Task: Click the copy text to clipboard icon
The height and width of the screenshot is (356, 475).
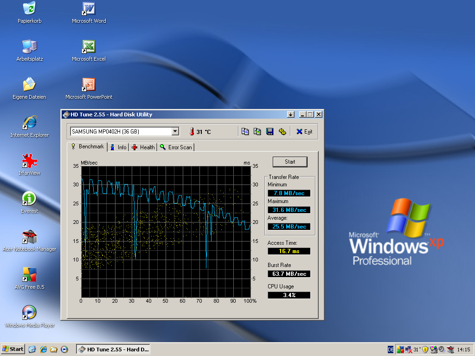Action: tap(245, 132)
